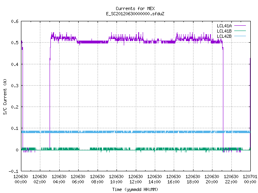Click the 'S/C Current (A)' y-axis label
258x193 pixels.
tap(5, 97)
